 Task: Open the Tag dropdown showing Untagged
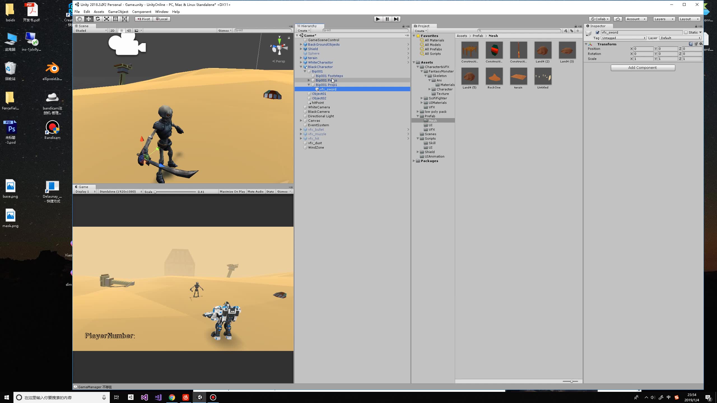tap(623, 38)
